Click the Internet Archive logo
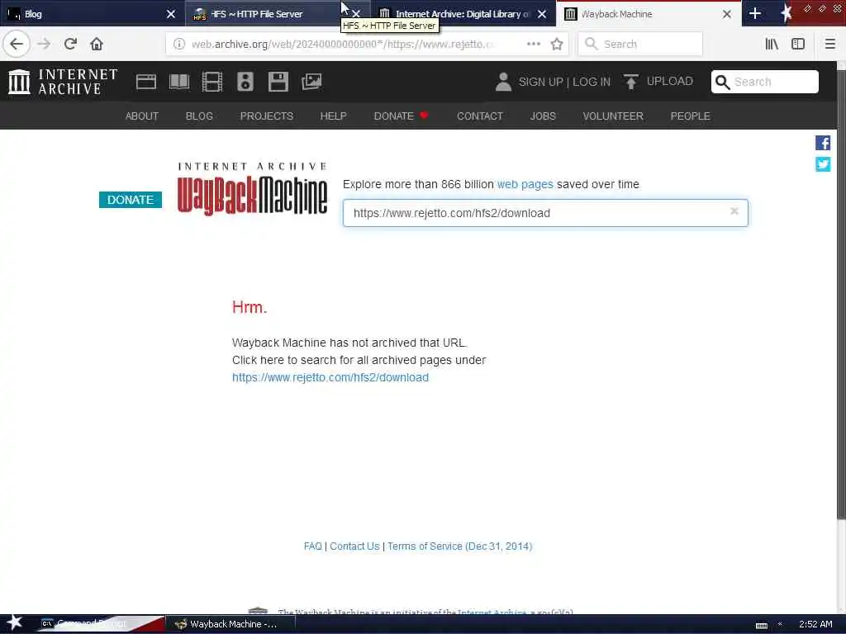This screenshot has height=634, width=846. pyautogui.click(x=63, y=82)
